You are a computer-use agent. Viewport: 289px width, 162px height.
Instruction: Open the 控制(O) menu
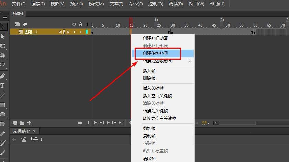coord(156,4)
